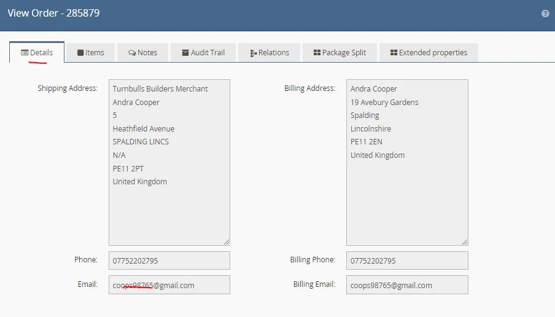
Task: Click '19 Avebury Gardens' in billing address
Action: 384,103
